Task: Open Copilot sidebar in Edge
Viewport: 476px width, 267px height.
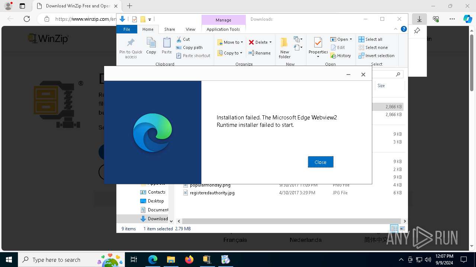Action: pyautogui.click(x=467, y=19)
